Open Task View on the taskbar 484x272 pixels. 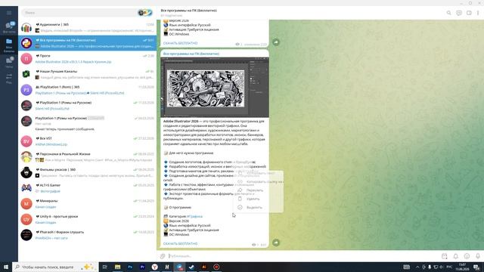104,267
